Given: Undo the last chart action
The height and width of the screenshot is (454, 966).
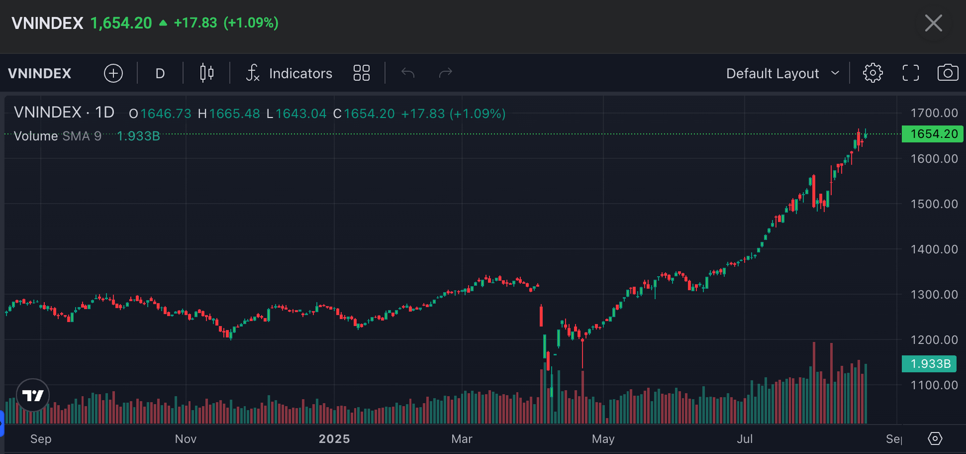Looking at the screenshot, I should [408, 73].
